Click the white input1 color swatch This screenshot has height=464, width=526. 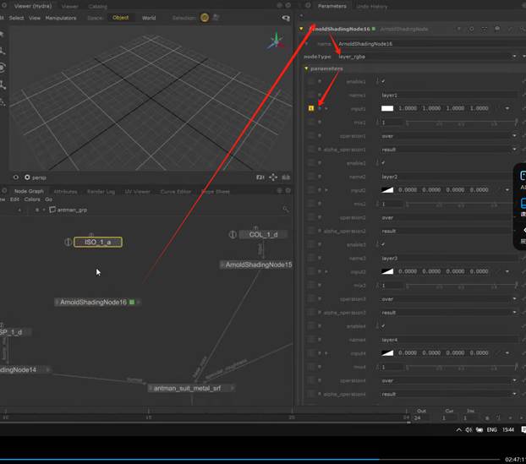pos(387,108)
